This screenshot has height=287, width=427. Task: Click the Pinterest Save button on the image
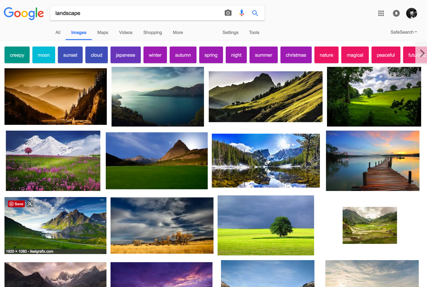tap(16, 204)
